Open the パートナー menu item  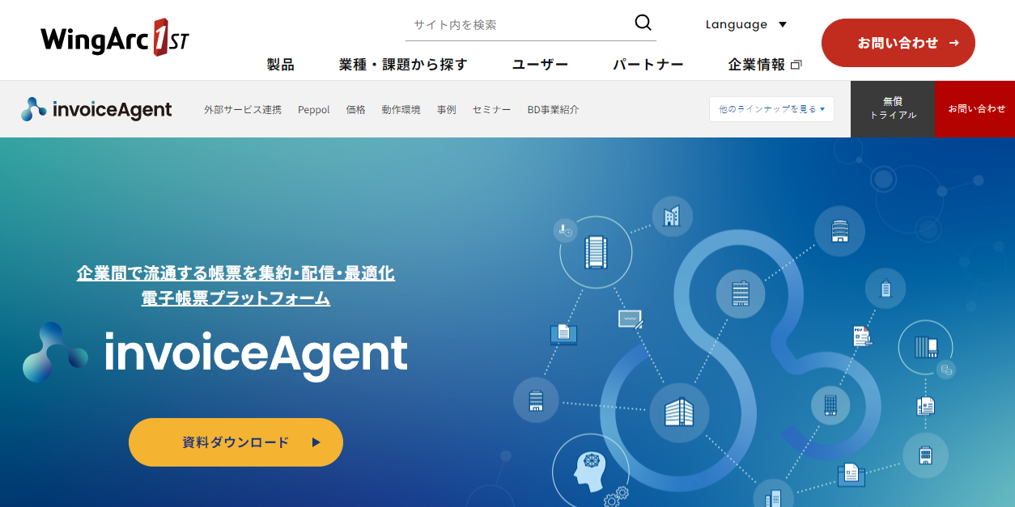pos(648,65)
